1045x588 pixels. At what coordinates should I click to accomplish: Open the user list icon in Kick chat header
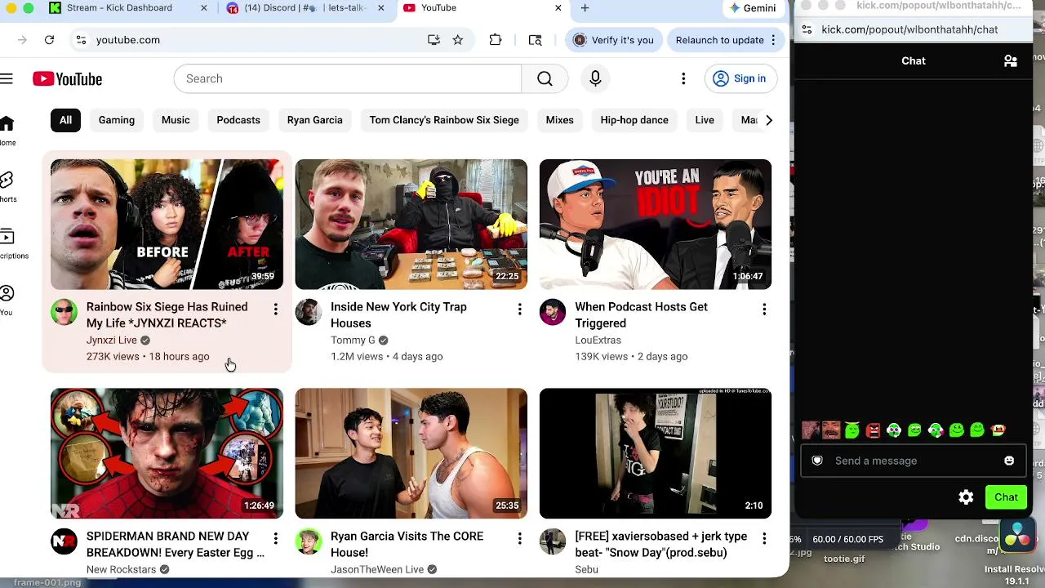(x=1011, y=61)
